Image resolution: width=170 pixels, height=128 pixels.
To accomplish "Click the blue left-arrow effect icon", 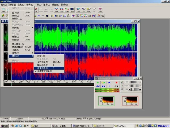I will [x=39, y=16].
